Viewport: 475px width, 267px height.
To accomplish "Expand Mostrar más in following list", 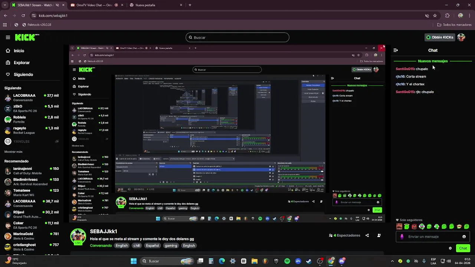I will pos(13,152).
